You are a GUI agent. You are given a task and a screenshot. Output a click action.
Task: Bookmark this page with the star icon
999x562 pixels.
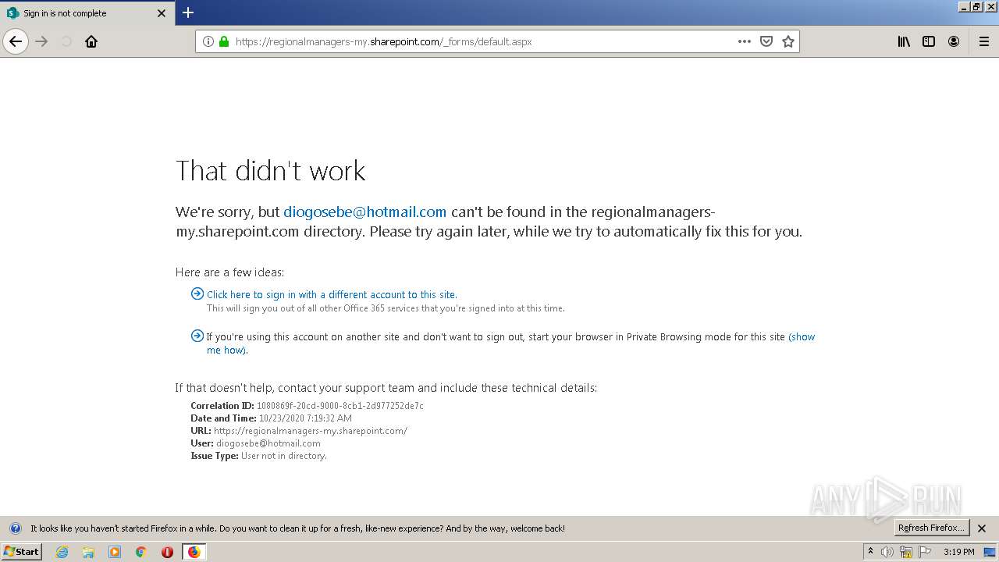[788, 41]
